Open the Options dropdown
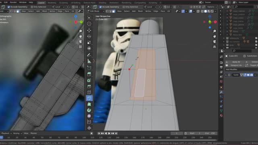 [x=212, y=7]
